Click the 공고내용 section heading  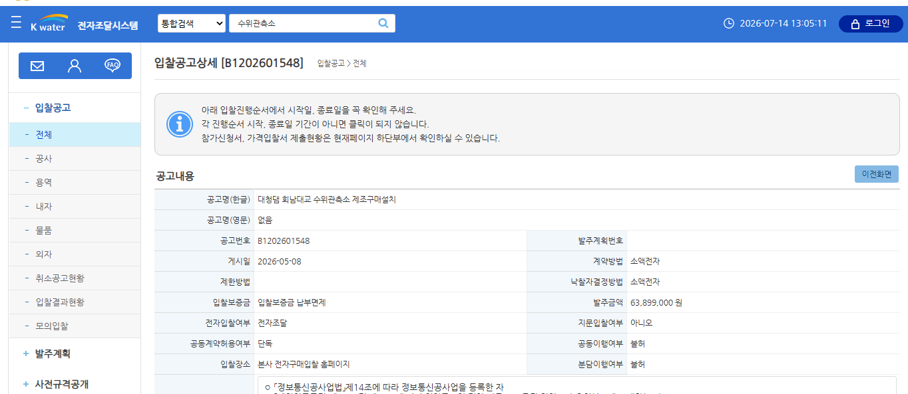pyautogui.click(x=175, y=176)
